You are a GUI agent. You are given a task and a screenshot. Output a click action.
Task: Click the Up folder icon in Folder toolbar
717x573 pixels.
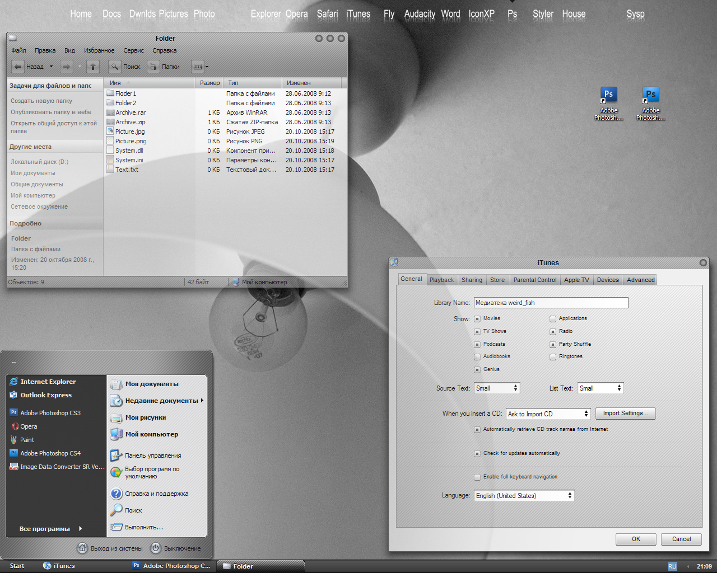93,67
